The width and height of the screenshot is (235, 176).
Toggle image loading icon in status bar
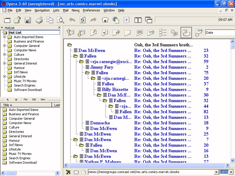pyautogui.click(x=68, y=172)
